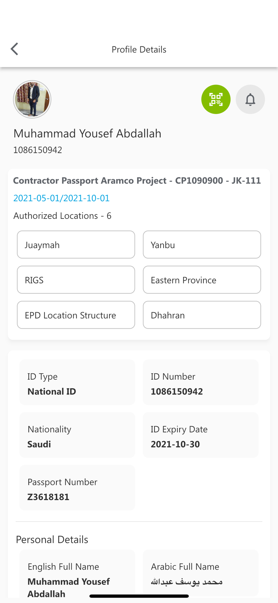Tap the ID Number field card
Viewport: 278px width, 603px height.
tap(200, 382)
